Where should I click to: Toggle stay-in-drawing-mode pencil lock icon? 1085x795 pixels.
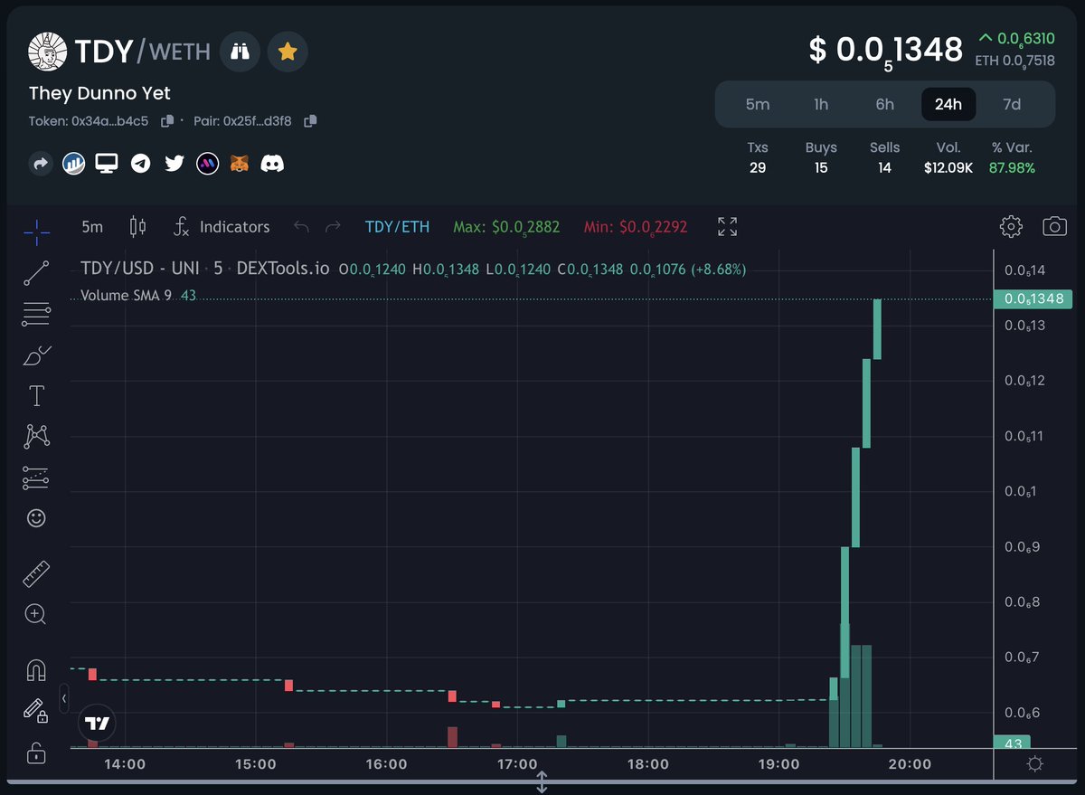[x=36, y=711]
